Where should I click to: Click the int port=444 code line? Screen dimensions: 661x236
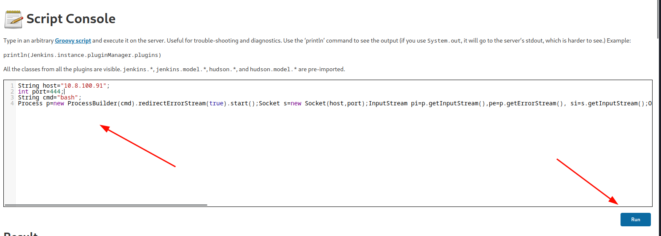[x=41, y=91]
